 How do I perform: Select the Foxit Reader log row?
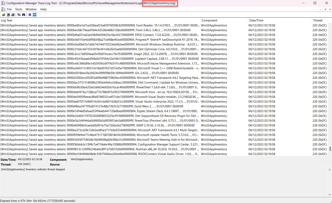point(164,25)
